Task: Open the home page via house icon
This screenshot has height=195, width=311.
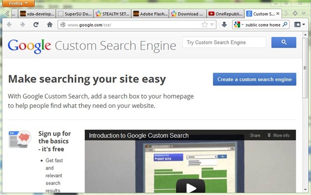Action: pos(50,25)
